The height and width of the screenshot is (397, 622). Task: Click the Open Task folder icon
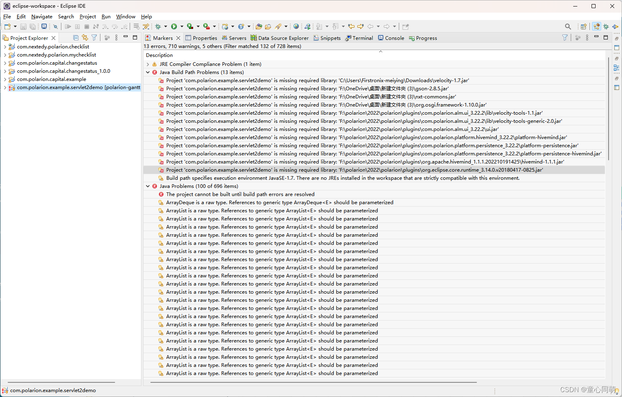[x=268, y=26]
